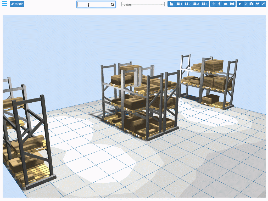Select the gamepad navigation icon
The height and width of the screenshot is (201, 268).
[225, 4]
